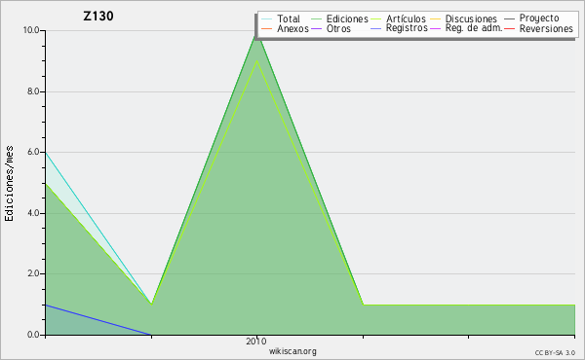This screenshot has height=360, width=585.
Task: Click the 2.0 y-axis tick label
Action: click(x=33, y=273)
